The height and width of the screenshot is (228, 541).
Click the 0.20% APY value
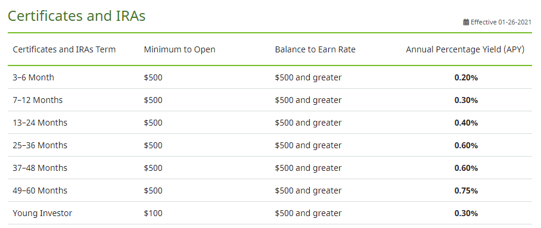[x=466, y=77]
